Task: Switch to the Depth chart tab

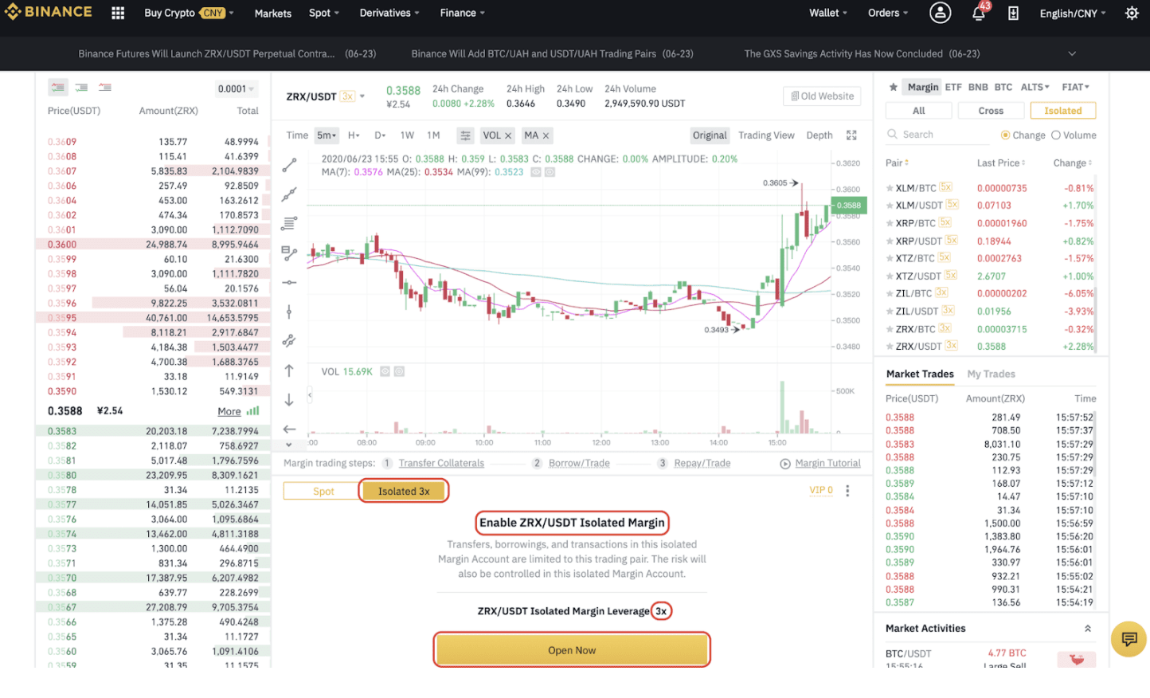Action: (819, 135)
